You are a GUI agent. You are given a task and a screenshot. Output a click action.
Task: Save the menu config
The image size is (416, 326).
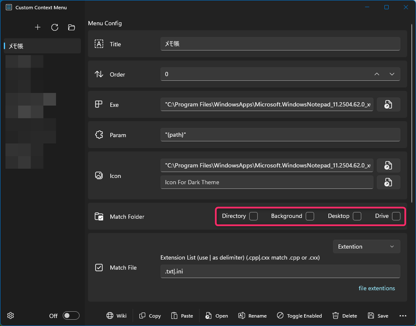[378, 315]
